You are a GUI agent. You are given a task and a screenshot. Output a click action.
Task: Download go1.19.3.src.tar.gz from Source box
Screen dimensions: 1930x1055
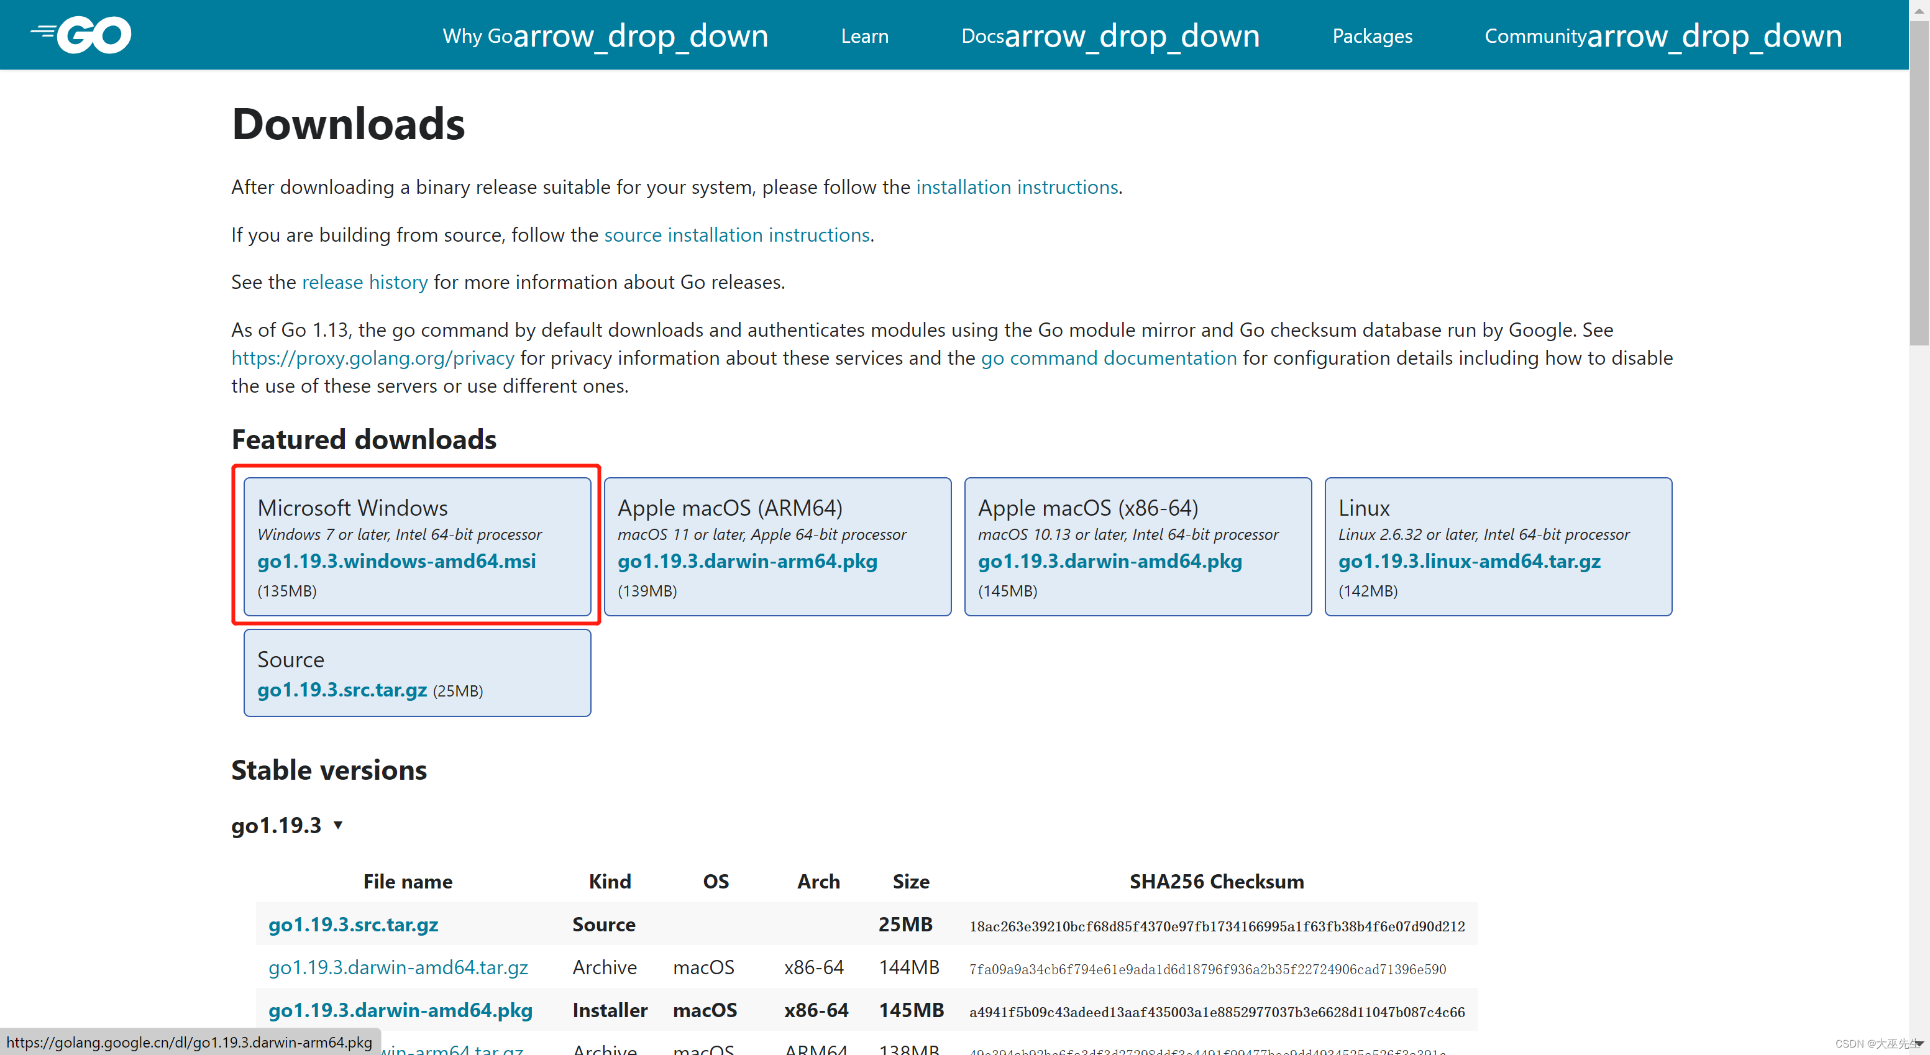[342, 689]
